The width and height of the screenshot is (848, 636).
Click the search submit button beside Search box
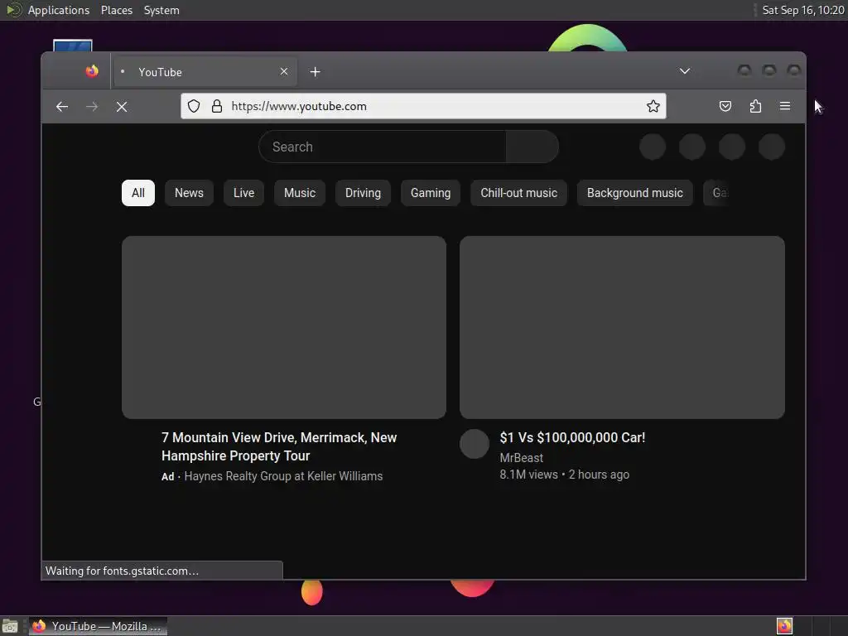click(x=532, y=147)
